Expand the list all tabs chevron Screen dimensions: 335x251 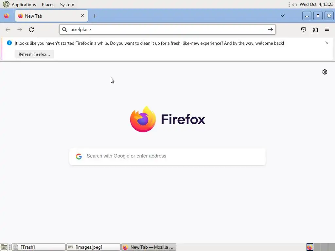click(x=282, y=16)
